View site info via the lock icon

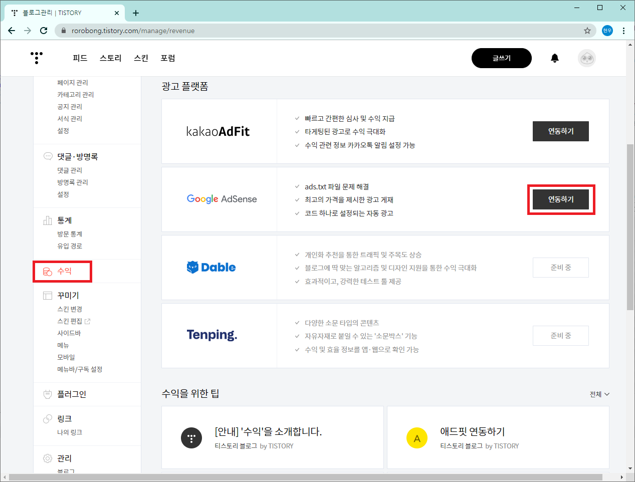pos(64,31)
